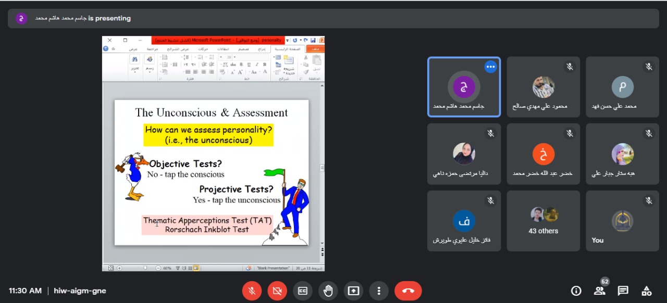
Task: Click your own "You" video tile
Action: [622, 221]
